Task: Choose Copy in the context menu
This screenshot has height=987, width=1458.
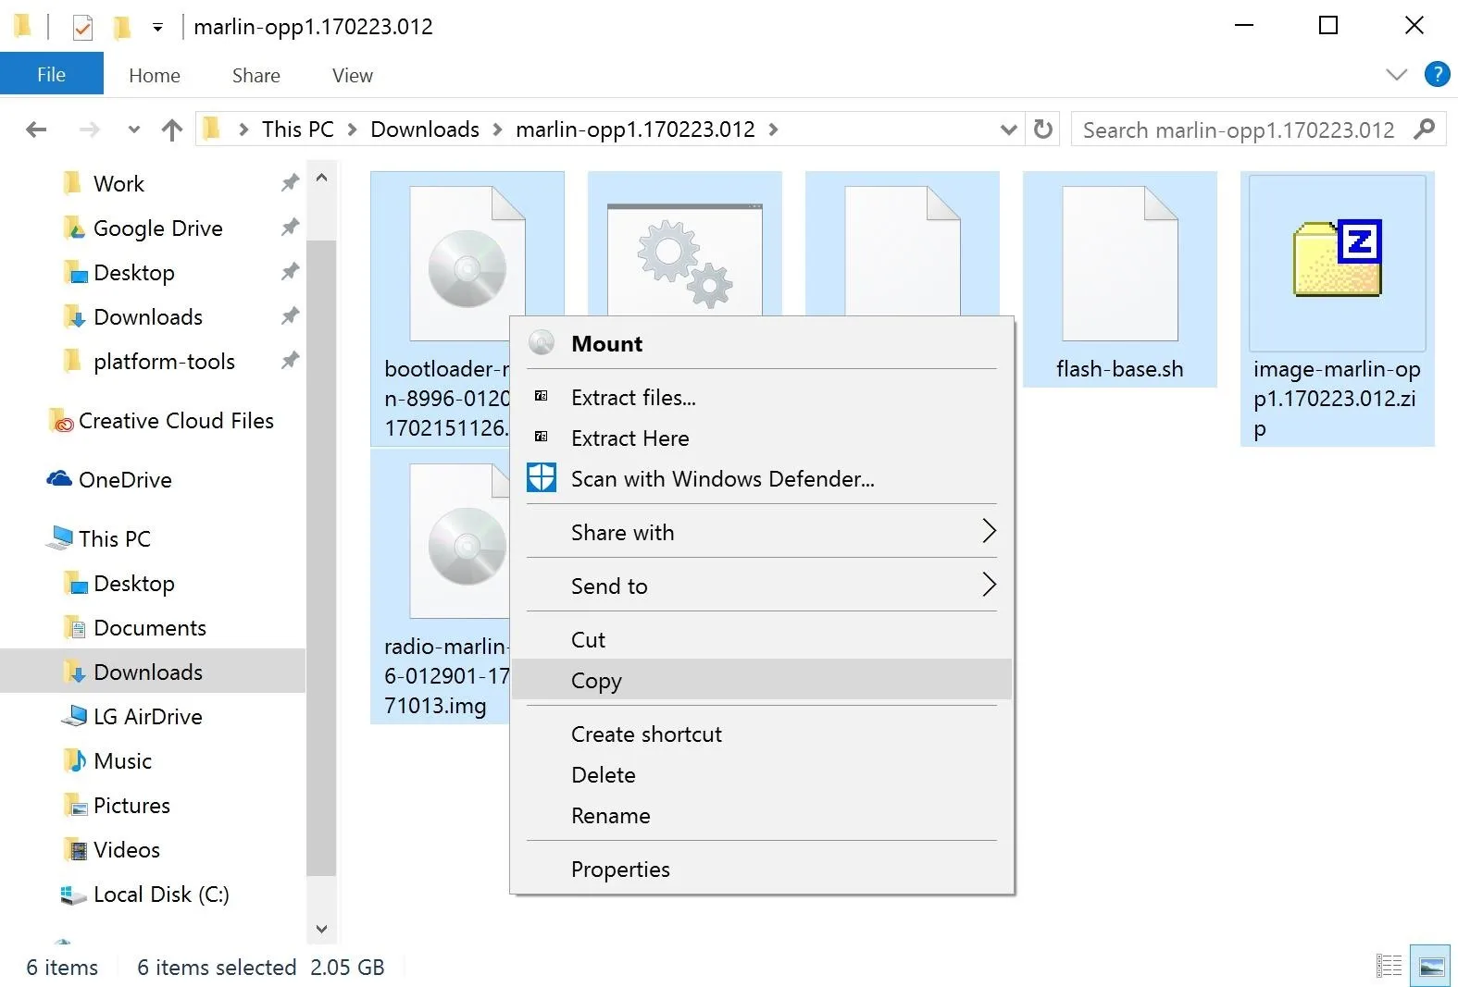Action: (762, 680)
